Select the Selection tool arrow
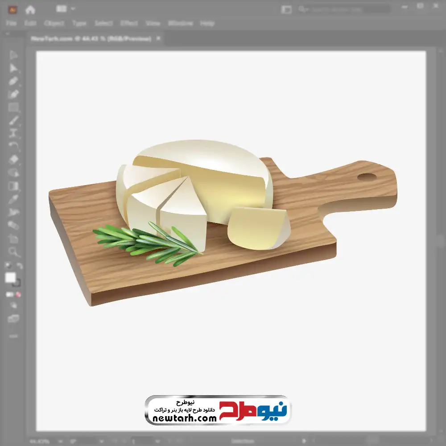 (x=13, y=55)
